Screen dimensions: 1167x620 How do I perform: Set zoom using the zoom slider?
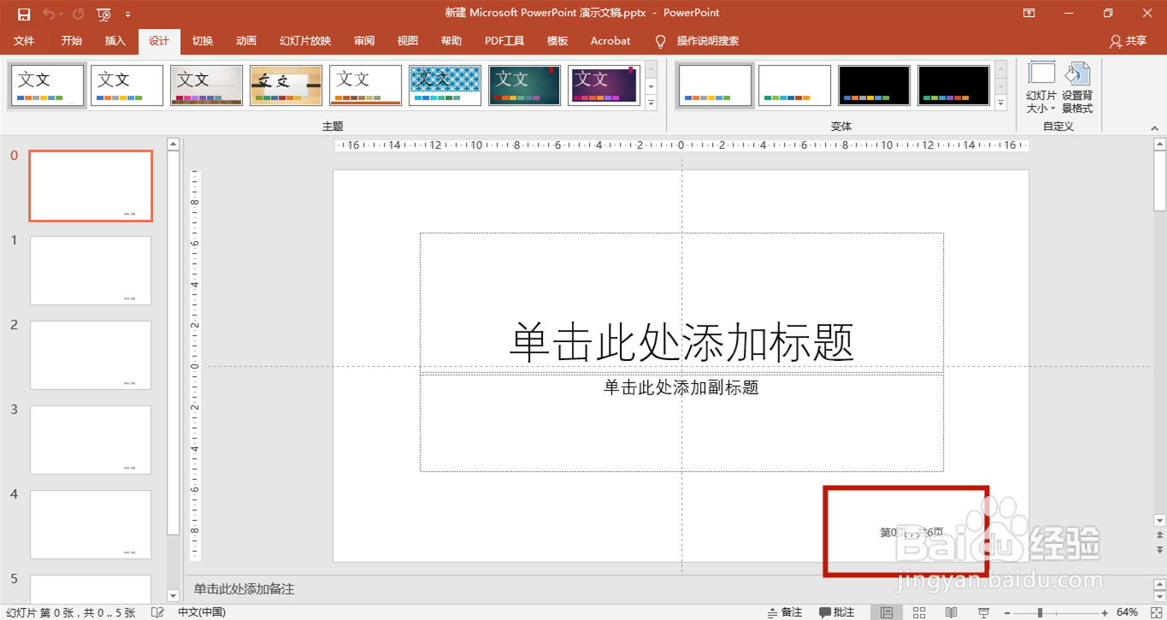1039,611
